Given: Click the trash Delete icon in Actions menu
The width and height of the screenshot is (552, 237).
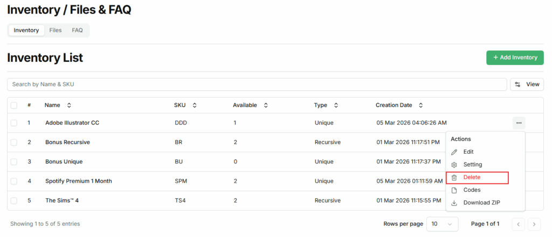Looking at the screenshot, I should click(x=454, y=177).
